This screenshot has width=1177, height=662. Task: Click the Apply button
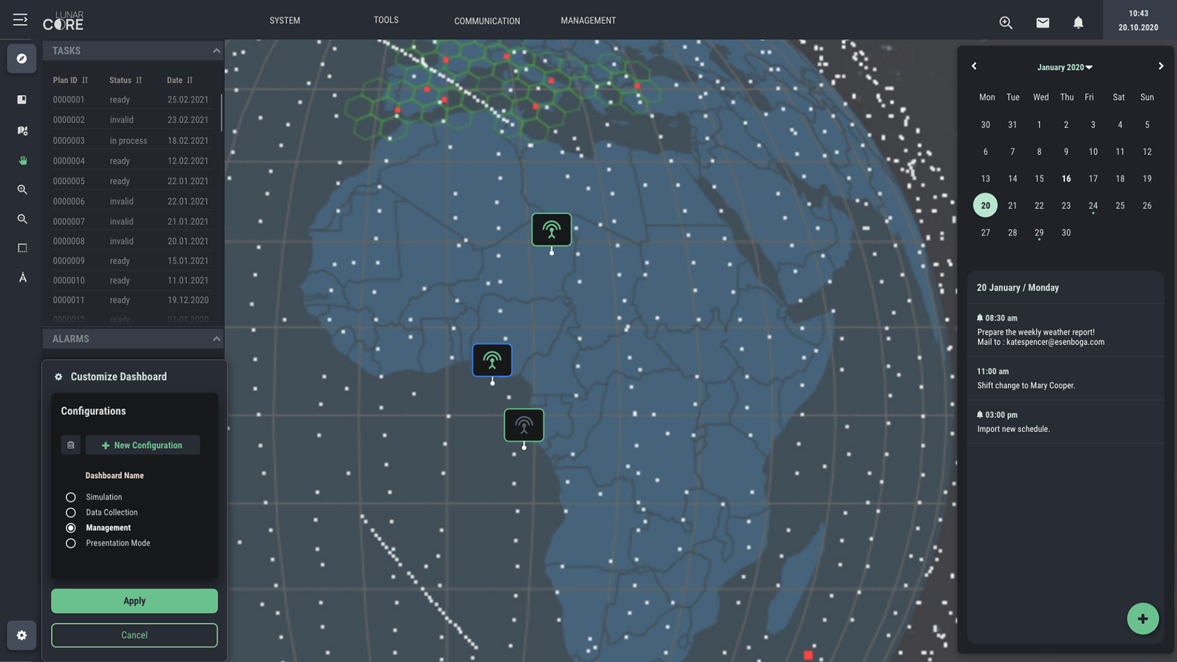[x=134, y=601]
